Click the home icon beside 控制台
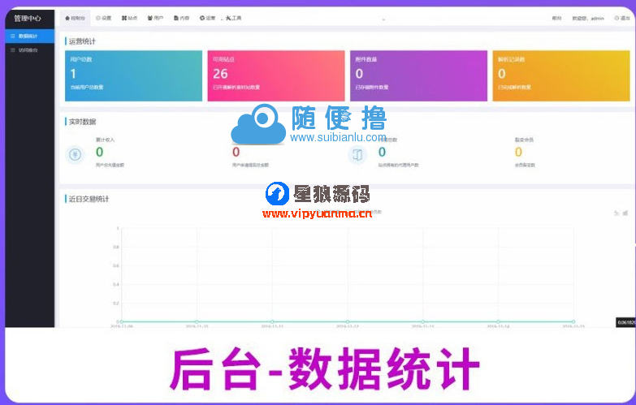636x405 pixels. pyautogui.click(x=67, y=18)
